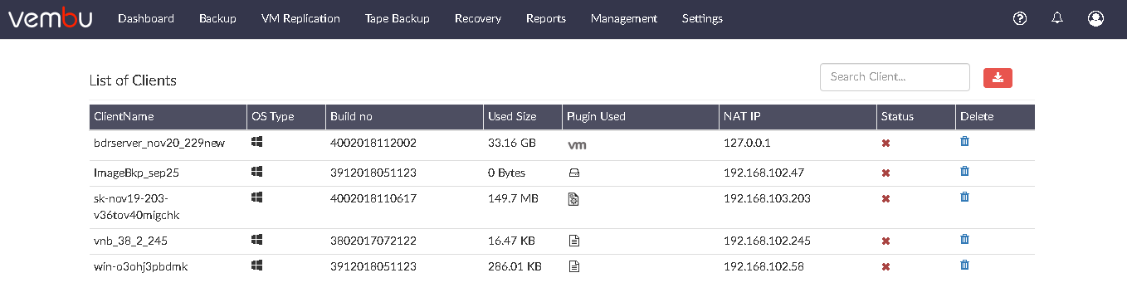
Task: Open the notifications bell icon
Action: coord(1057,18)
